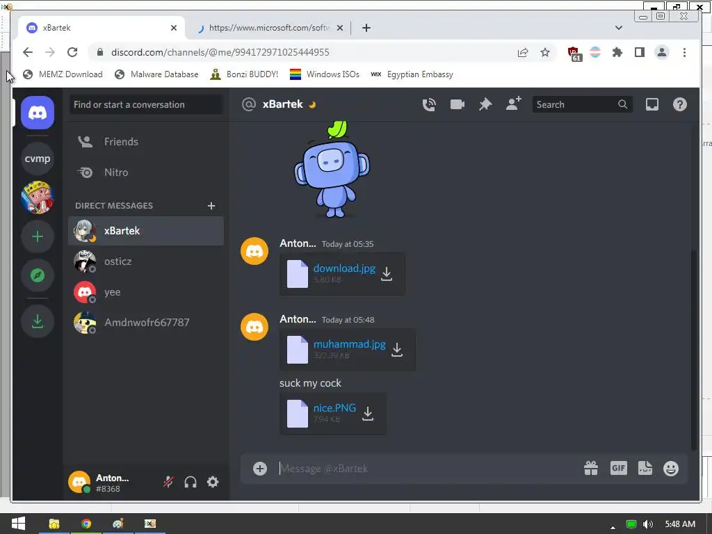
Task: Share this page icon in address bar
Action: (x=523, y=52)
